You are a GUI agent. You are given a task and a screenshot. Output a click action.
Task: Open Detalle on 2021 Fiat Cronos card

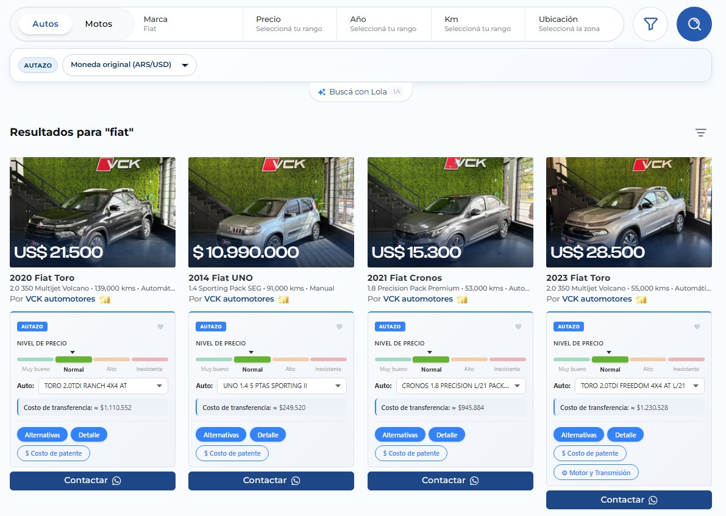(x=447, y=435)
